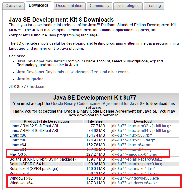This screenshot has width=186, height=190.
Task: Click Solaris x64 (SVR4 package) label
Action: click(34, 169)
